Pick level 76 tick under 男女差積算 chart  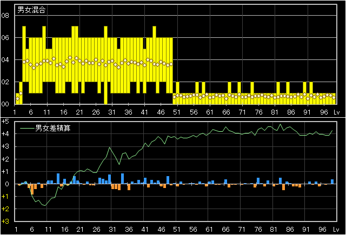[258, 230]
